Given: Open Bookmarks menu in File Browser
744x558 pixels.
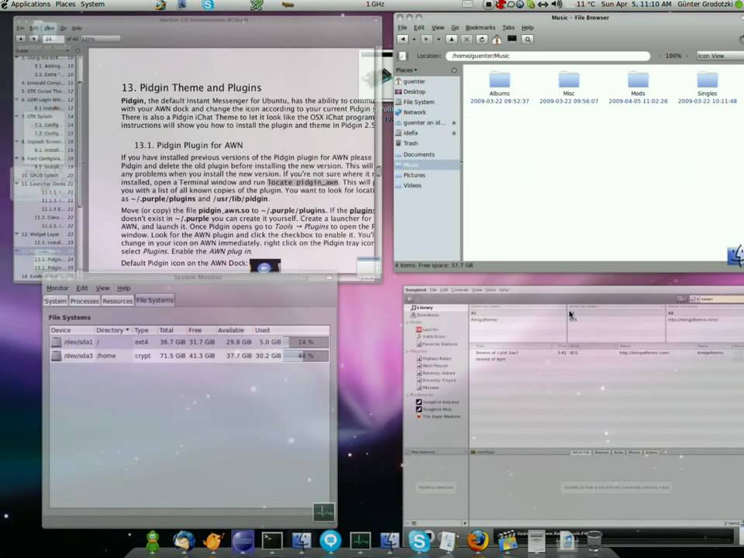Looking at the screenshot, I should click(480, 28).
